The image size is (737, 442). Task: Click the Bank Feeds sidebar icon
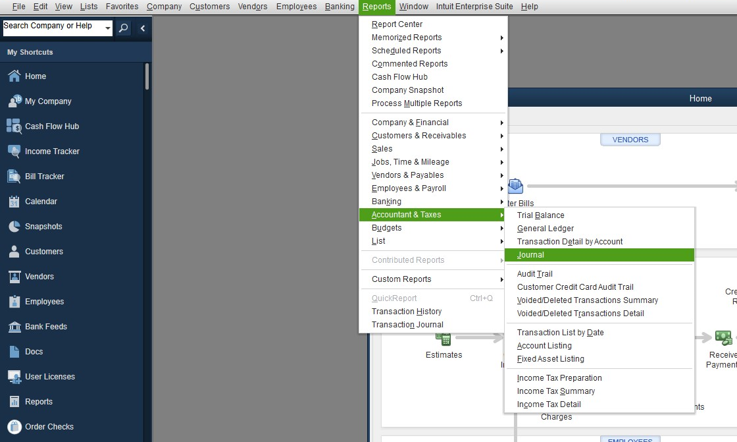pyautogui.click(x=14, y=326)
